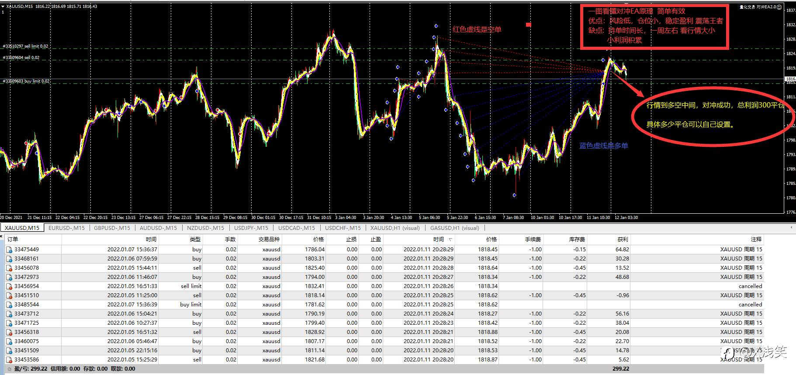This screenshot has width=796, height=375.
Task: Click cancelled order icon for 33485544
Action: click(x=9, y=305)
